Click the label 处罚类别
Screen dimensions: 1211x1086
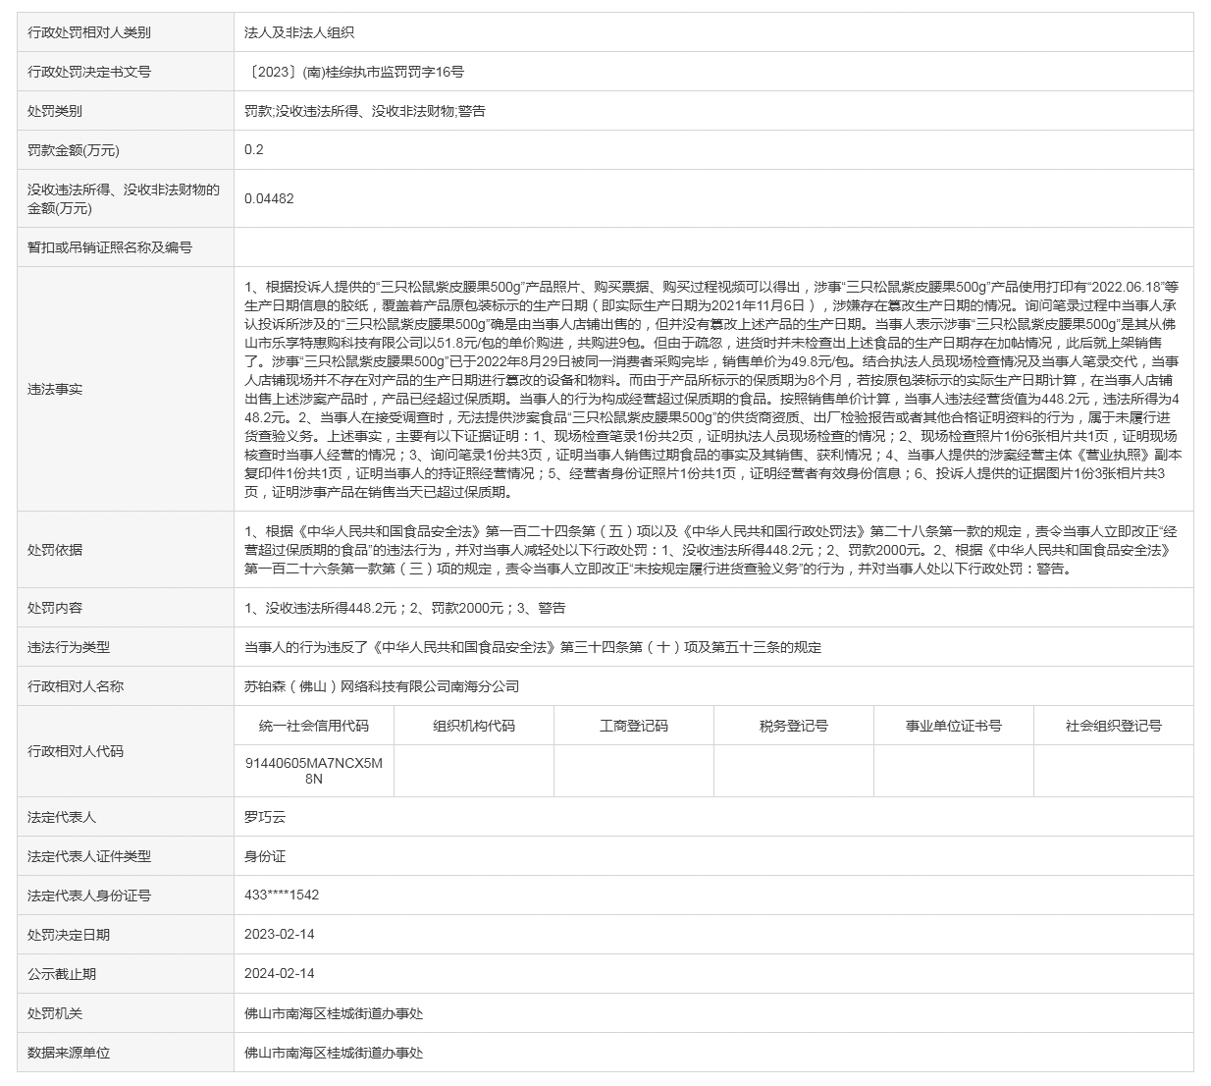(x=55, y=111)
